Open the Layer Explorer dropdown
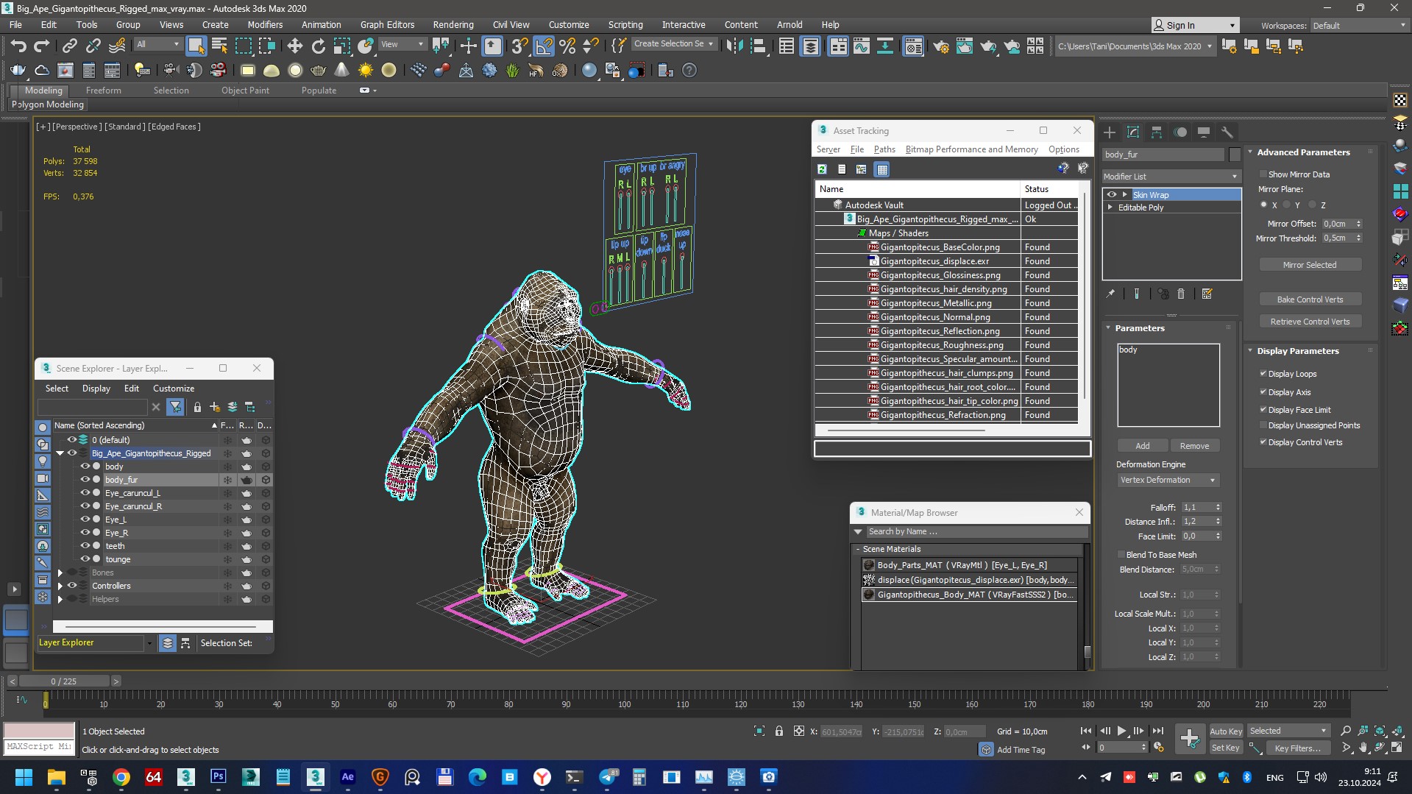 149,643
